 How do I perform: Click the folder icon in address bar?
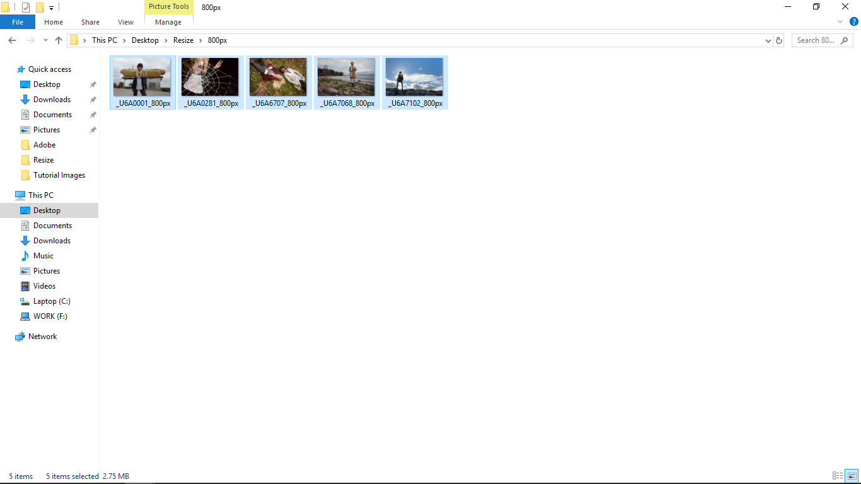coord(74,40)
